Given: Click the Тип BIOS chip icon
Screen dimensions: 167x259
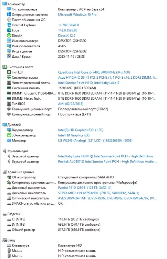Looking at the screenshot, I should point(9,104).
